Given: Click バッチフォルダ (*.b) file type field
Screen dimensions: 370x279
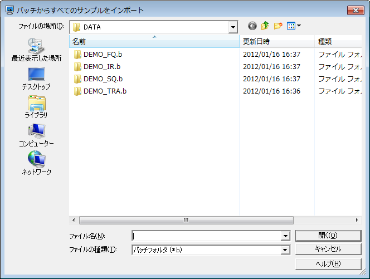Looking at the screenshot, I should point(207,249).
